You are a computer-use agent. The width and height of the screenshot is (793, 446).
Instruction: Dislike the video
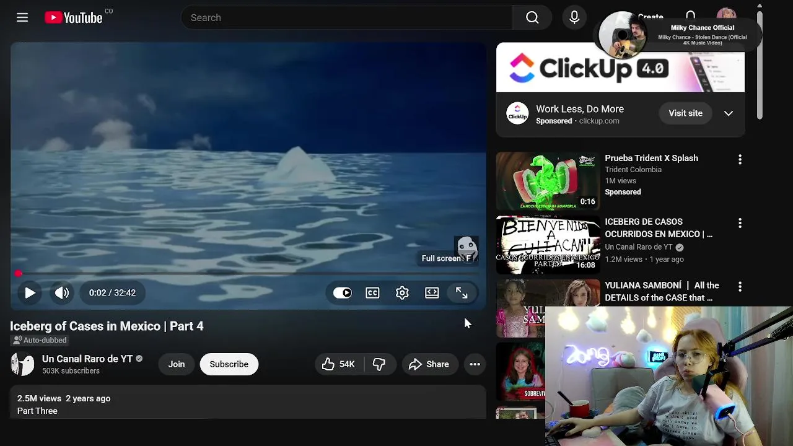tap(379, 364)
